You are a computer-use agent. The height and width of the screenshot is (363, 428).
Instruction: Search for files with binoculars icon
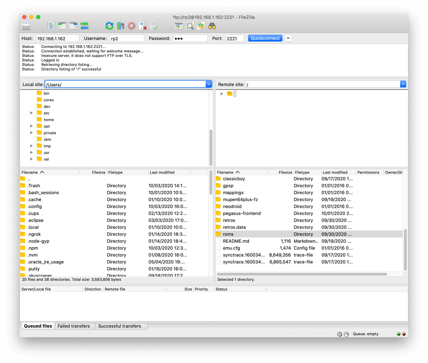pyautogui.click(x=212, y=26)
